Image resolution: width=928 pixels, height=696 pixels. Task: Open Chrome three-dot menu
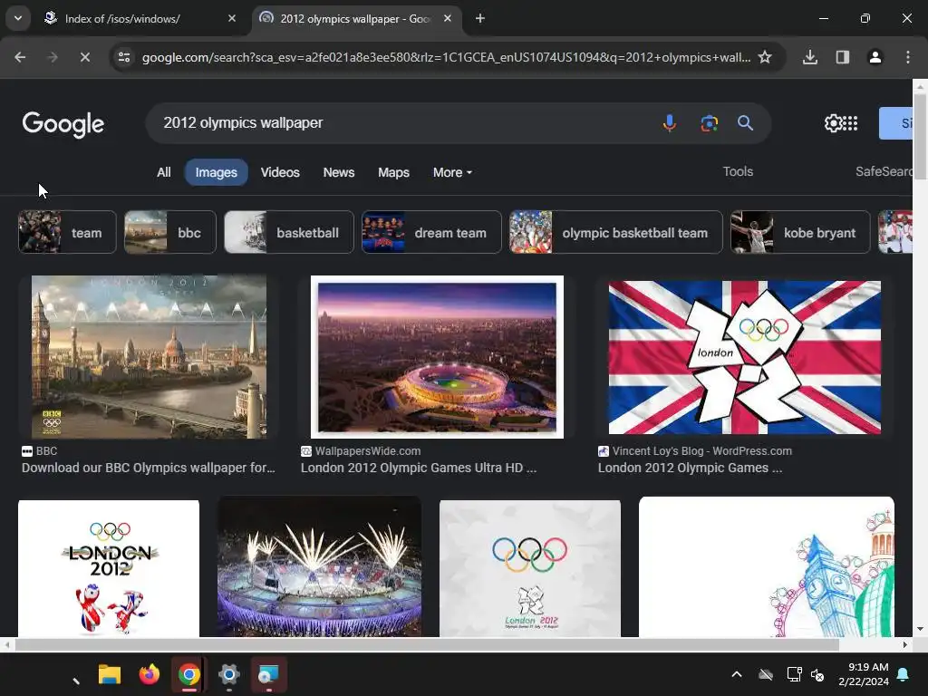pyautogui.click(x=908, y=57)
